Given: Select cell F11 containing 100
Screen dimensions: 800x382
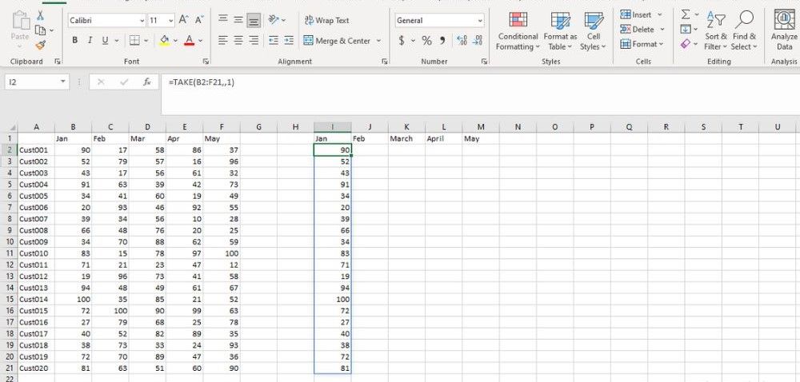Looking at the screenshot, I should point(222,253).
